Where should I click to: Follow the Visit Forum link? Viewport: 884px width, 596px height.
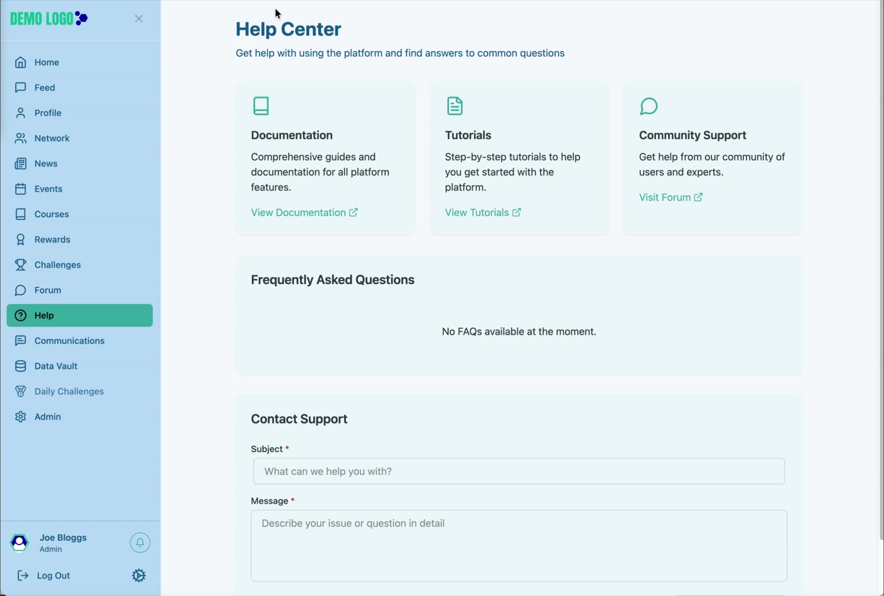pos(671,197)
